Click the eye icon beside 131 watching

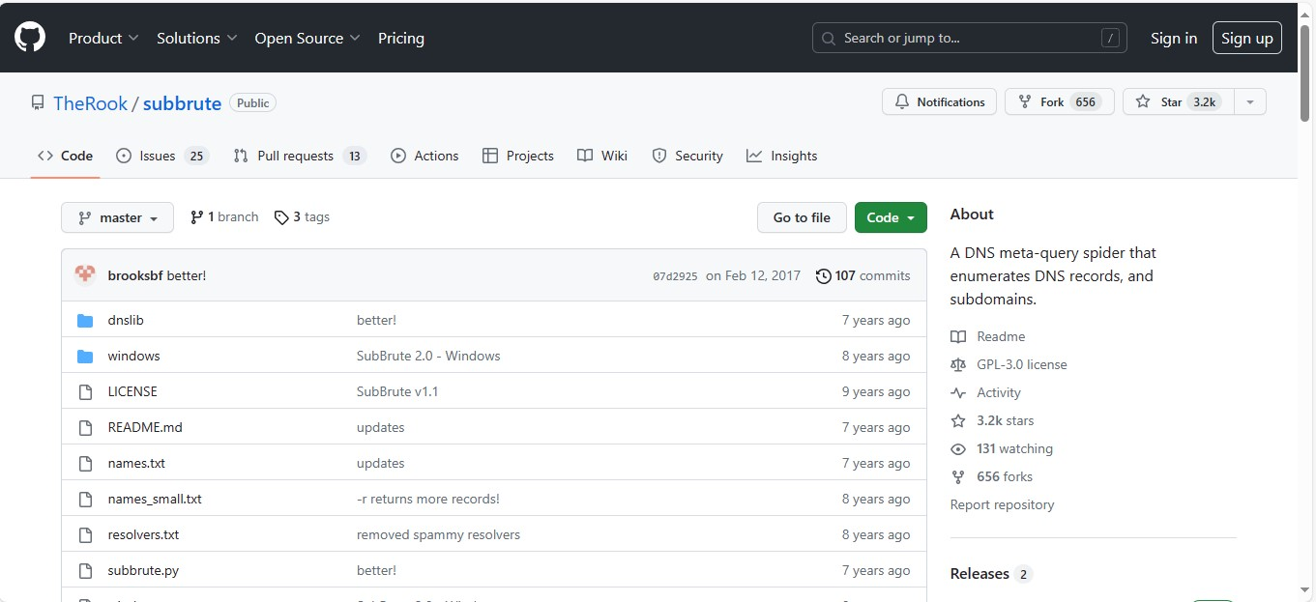point(958,448)
